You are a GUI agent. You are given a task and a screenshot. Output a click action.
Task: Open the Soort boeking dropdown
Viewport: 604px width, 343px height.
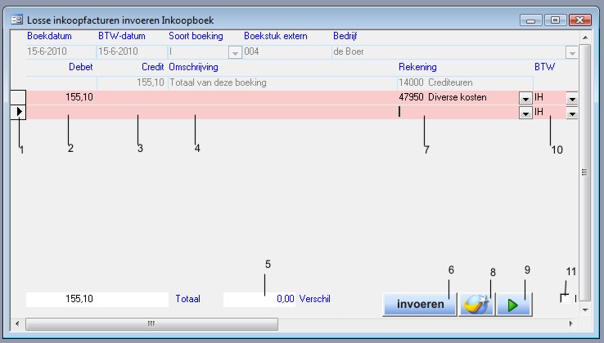click(235, 53)
